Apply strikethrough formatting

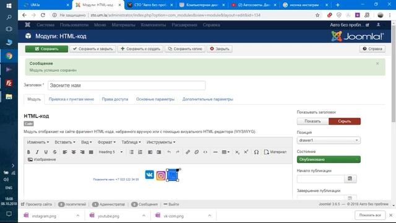(54, 152)
